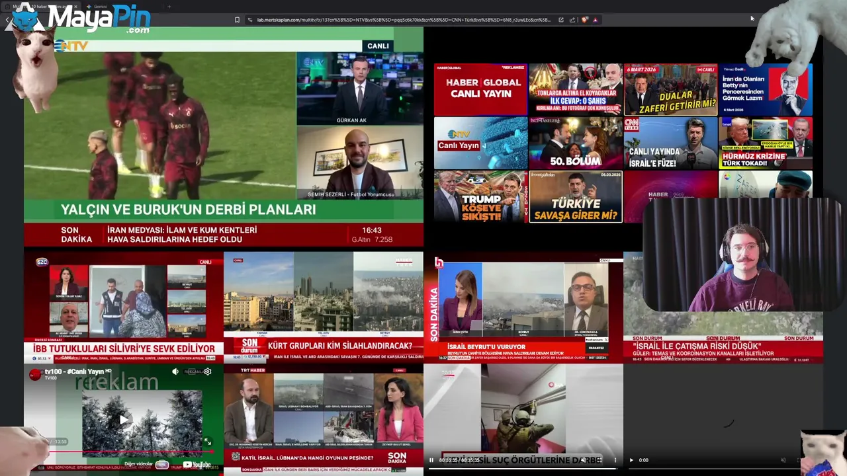Open the 'Türkiye Savaşa Girer mi?' thumbnail
This screenshot has width=847, height=476.
tap(576, 196)
